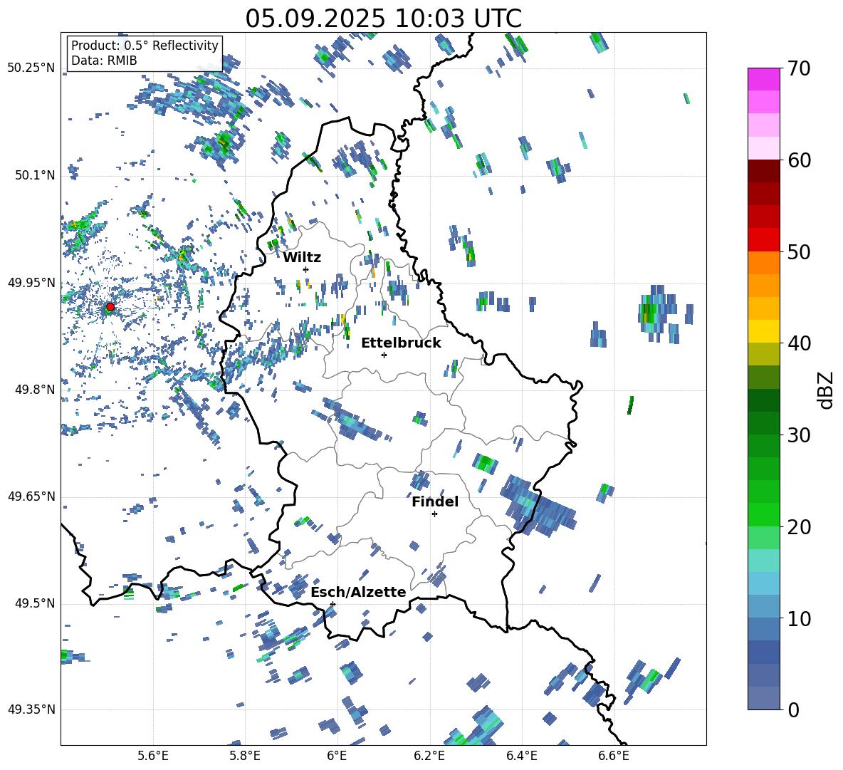
Task: Click the 50 colorbar tick label
Action: (799, 252)
